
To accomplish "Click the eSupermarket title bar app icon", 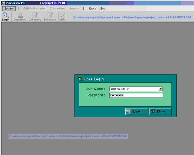I will tap(3, 3).
